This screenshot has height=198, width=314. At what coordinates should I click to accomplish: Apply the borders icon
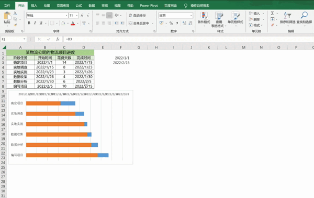click(x=52, y=23)
